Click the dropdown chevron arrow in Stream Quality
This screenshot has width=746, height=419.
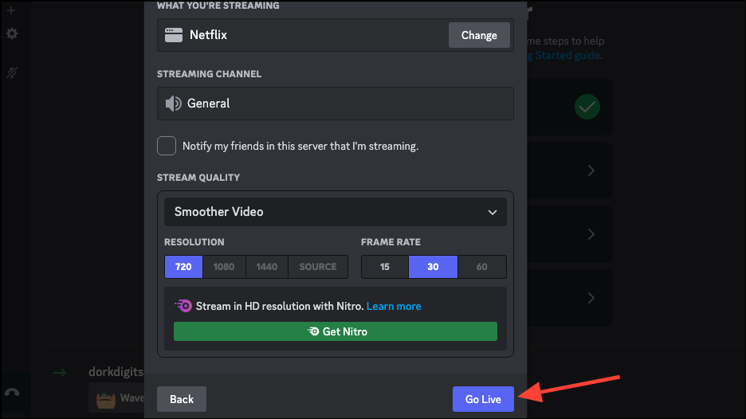click(x=493, y=212)
